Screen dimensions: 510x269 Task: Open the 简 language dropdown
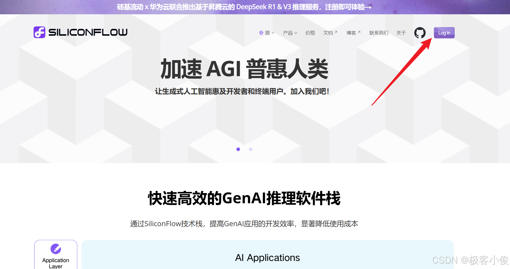pyautogui.click(x=267, y=33)
